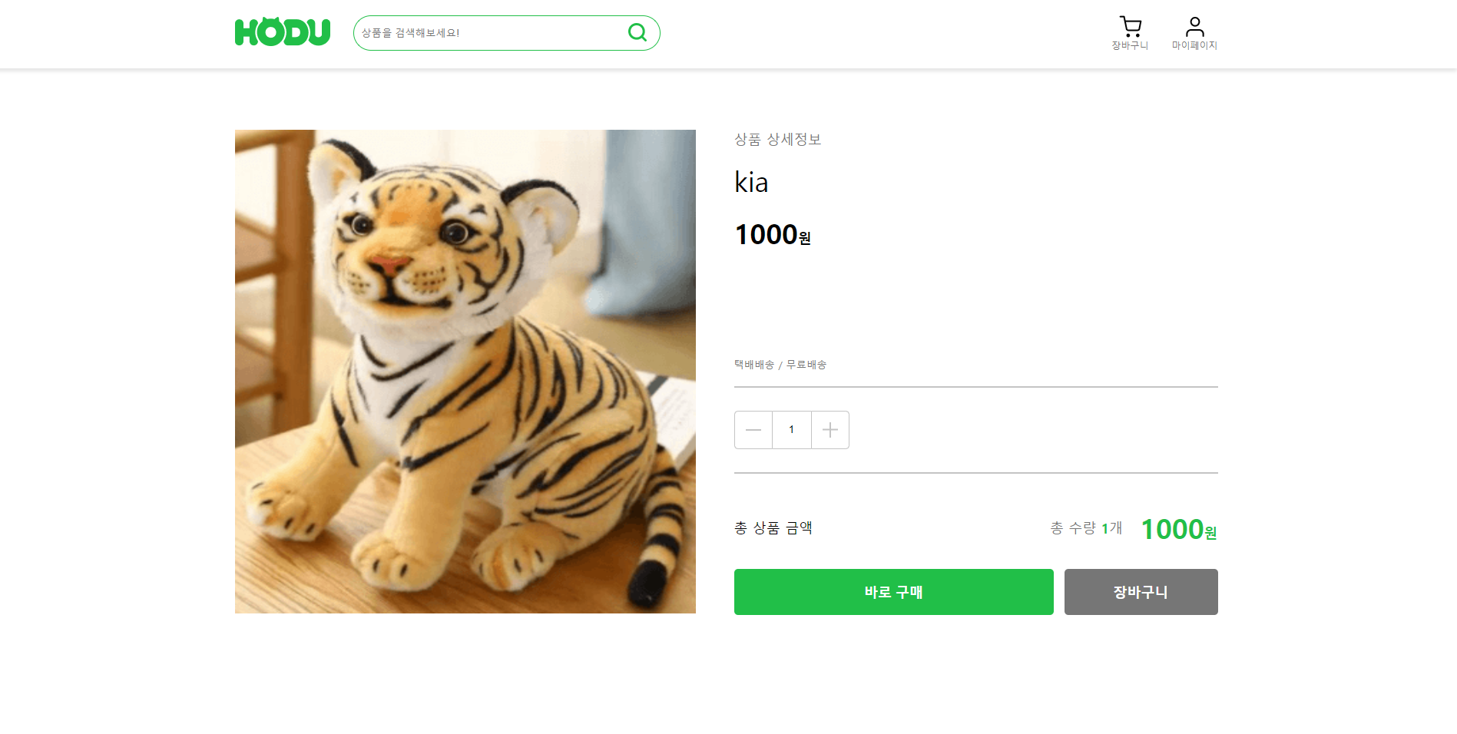Click the shopping cart icon in the header
The width and height of the screenshot is (1457, 734).
tap(1129, 26)
